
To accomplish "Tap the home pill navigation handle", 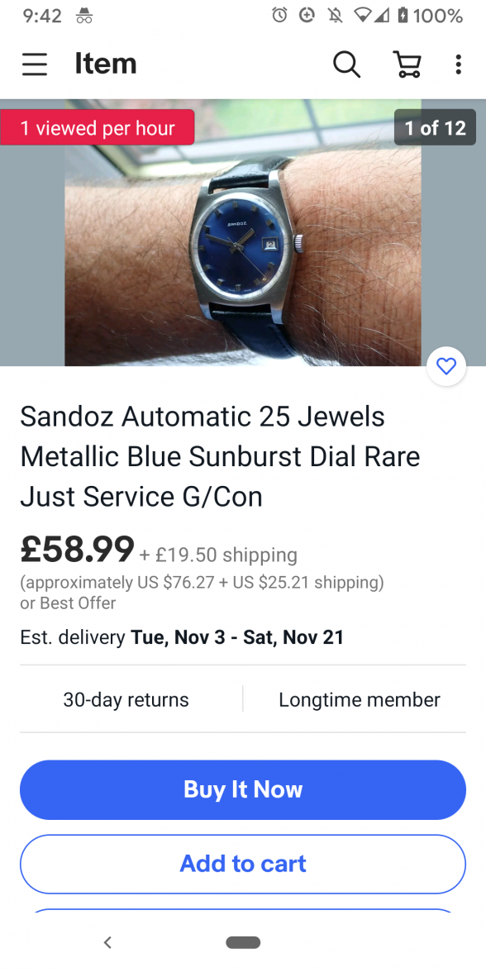I will pyautogui.click(x=243, y=942).
